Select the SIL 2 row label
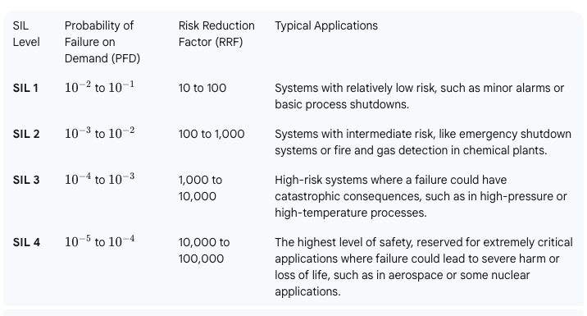Viewport: 587px width, 316px height. click(26, 134)
